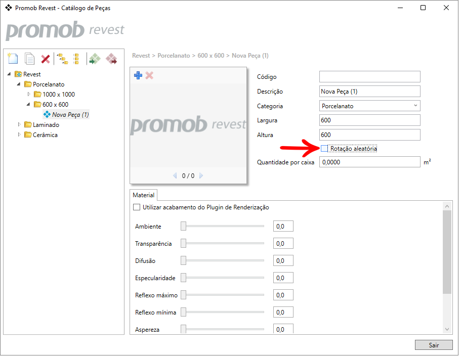Click the Quantidade por caixa field
Screen dimensions: 461x357
coord(371,162)
